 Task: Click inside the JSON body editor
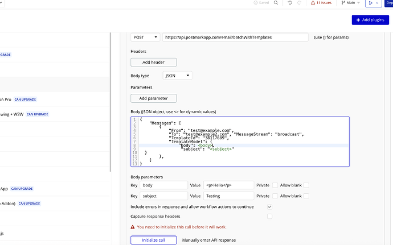(x=240, y=142)
